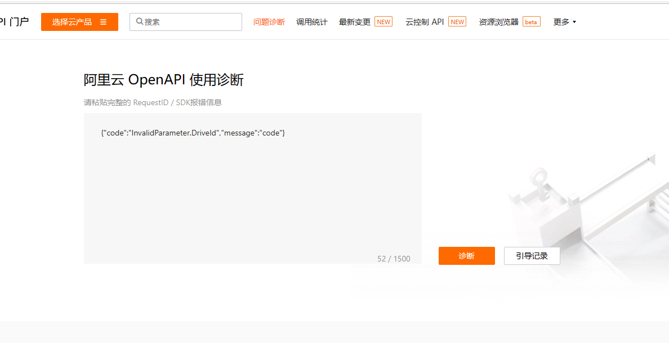
Task: Click the 阿里云 OpenAPI 使用诊断 heading
Action: (163, 80)
